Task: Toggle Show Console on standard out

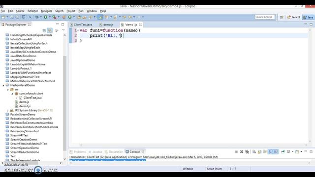Action: point(270,152)
